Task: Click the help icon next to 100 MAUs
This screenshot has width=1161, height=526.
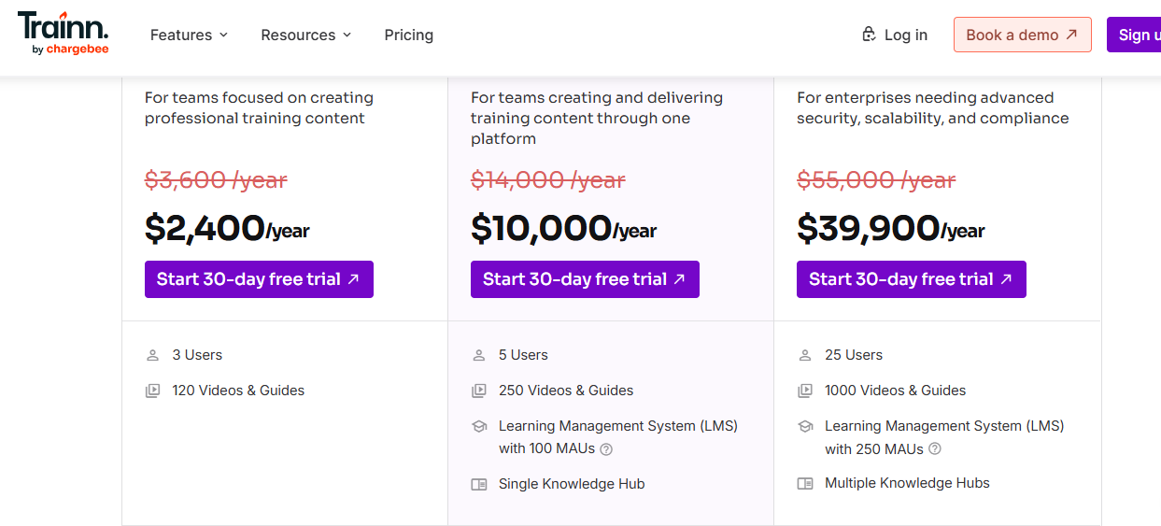Action: click(x=606, y=449)
